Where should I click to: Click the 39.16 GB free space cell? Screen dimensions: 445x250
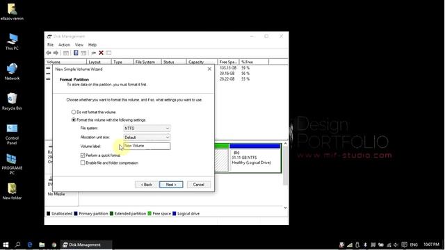pyautogui.click(x=227, y=74)
